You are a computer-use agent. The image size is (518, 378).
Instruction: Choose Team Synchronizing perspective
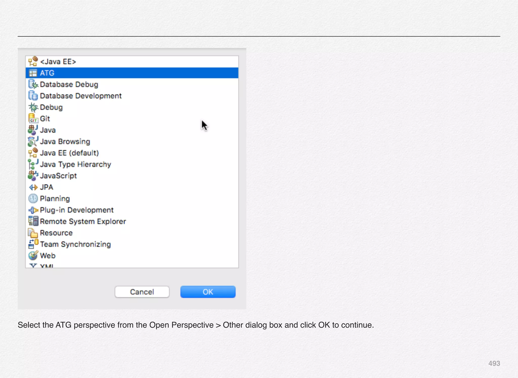(x=132, y=244)
